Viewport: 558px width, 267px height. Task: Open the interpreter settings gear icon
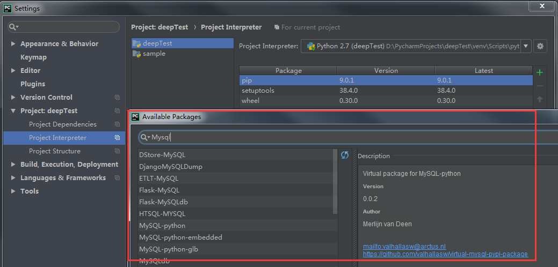click(540, 46)
